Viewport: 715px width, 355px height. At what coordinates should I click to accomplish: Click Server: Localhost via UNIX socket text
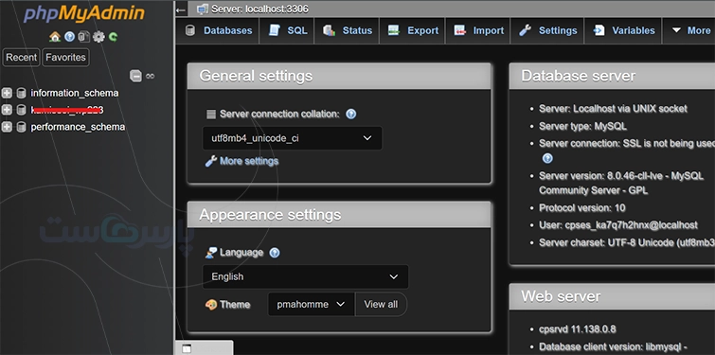[x=613, y=109]
